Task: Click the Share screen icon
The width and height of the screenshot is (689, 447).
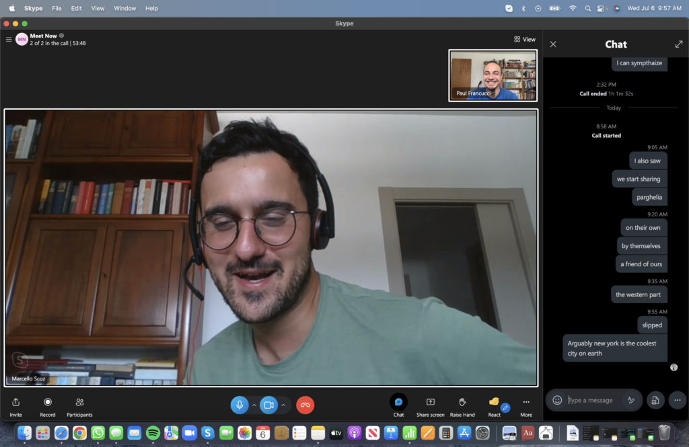Action: [431, 402]
